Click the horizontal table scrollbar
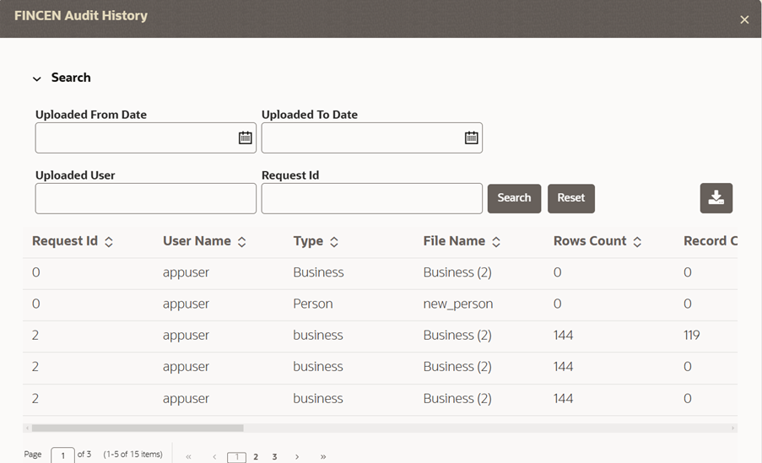 tap(138, 428)
